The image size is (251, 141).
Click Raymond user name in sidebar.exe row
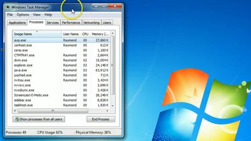pos(70,100)
